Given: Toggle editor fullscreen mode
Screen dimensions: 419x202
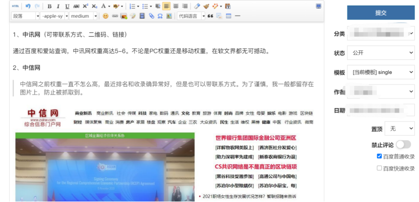Looking at the screenshot, I should click(319, 6).
